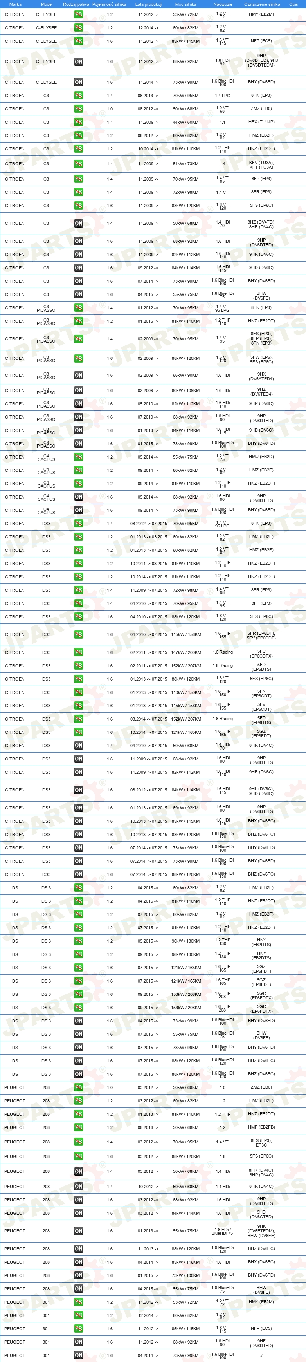The height and width of the screenshot is (1362, 306).
Task: Select petrol icon in C3 1.4 LPG row
Action: tap(78, 96)
